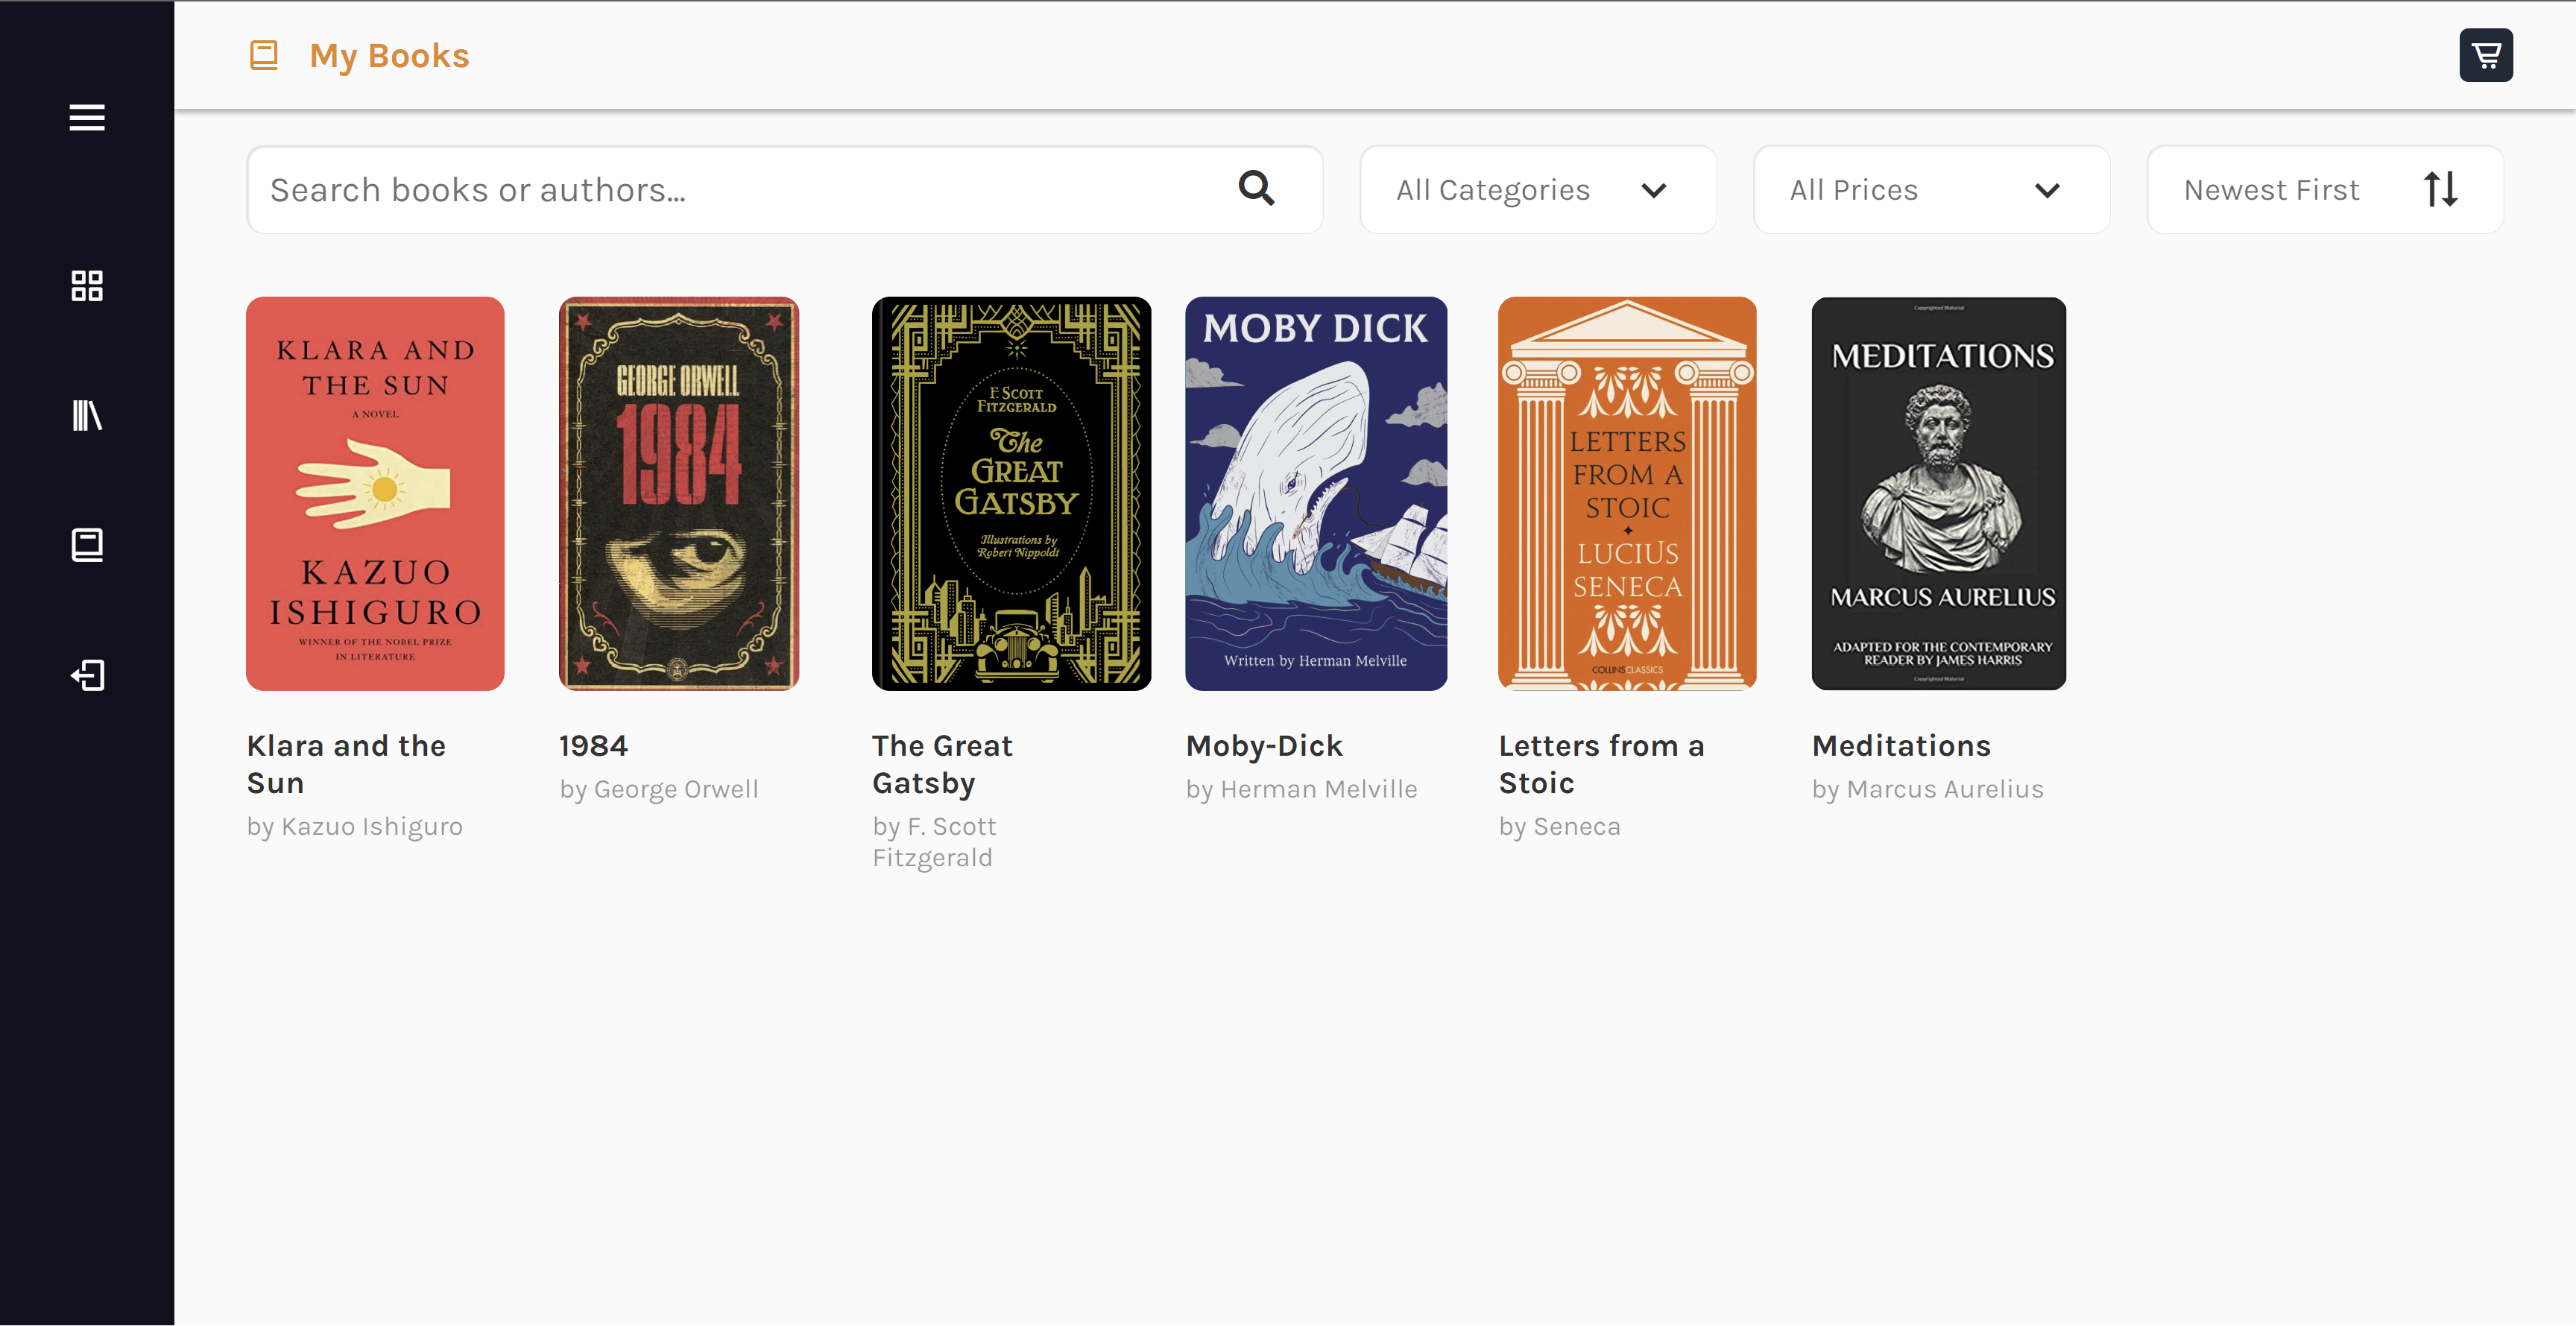
Task: Select the title '1984'
Action: [593, 746]
